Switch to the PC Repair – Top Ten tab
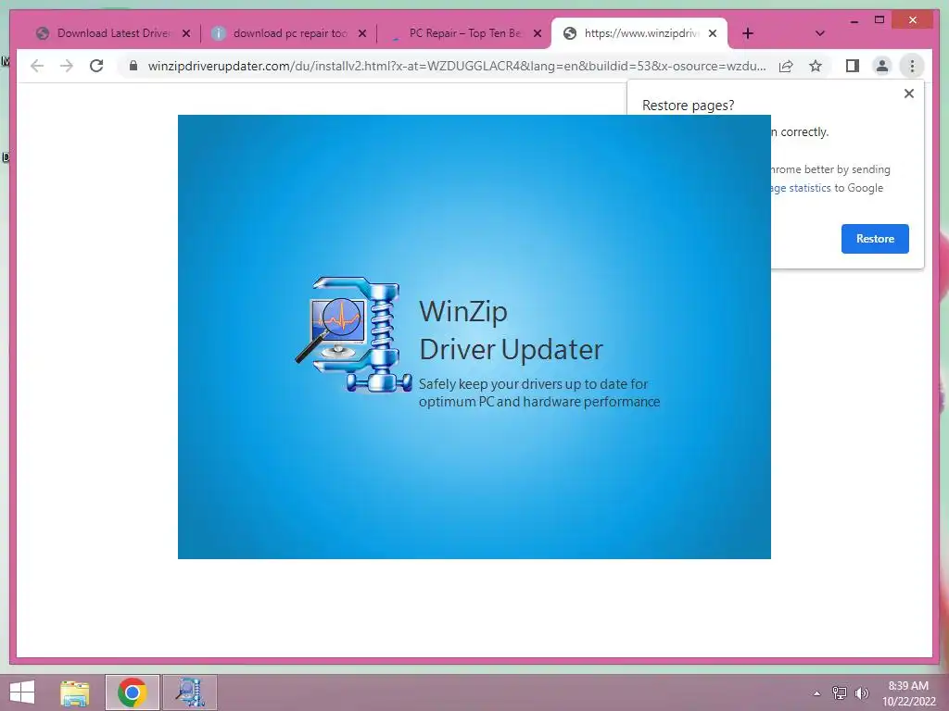The height and width of the screenshot is (711, 949). pyautogui.click(x=465, y=33)
